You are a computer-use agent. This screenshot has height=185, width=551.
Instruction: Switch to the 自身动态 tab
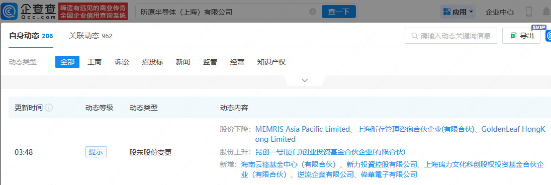tap(31, 36)
